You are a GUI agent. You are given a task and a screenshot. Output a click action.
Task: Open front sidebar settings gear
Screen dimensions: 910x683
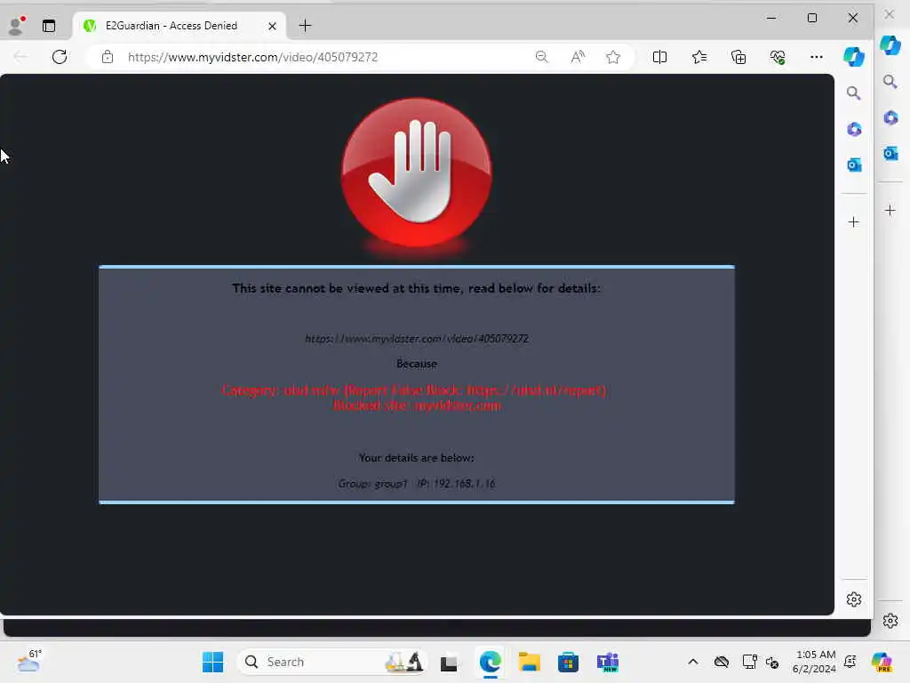click(x=854, y=599)
